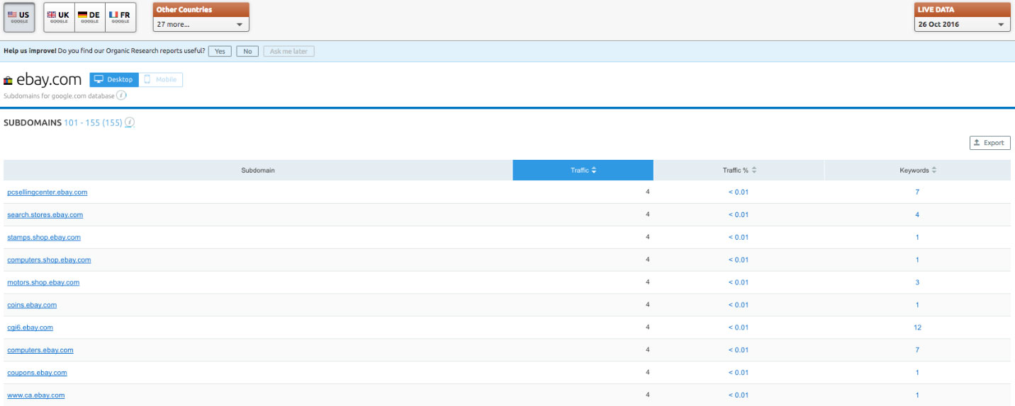Answer Yes to the feedback question
The height and width of the screenshot is (406, 1015).
pyautogui.click(x=220, y=52)
